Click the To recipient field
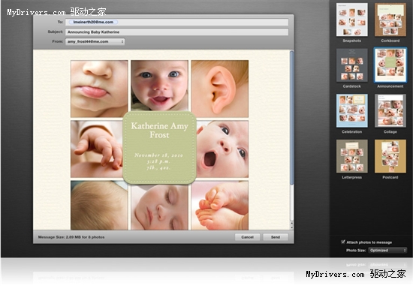413x286 pixels. (x=176, y=22)
